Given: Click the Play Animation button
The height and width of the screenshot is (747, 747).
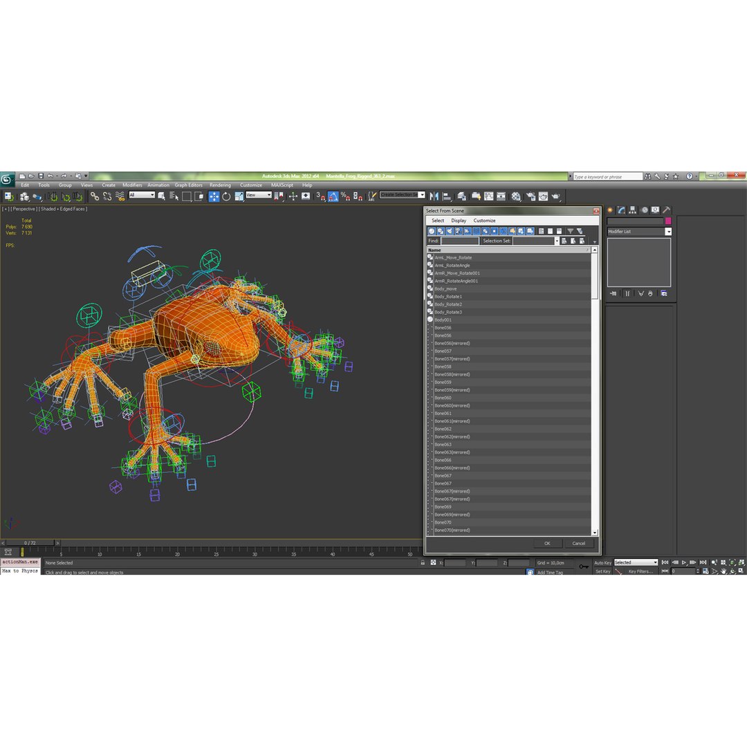Looking at the screenshot, I should pyautogui.click(x=684, y=562).
